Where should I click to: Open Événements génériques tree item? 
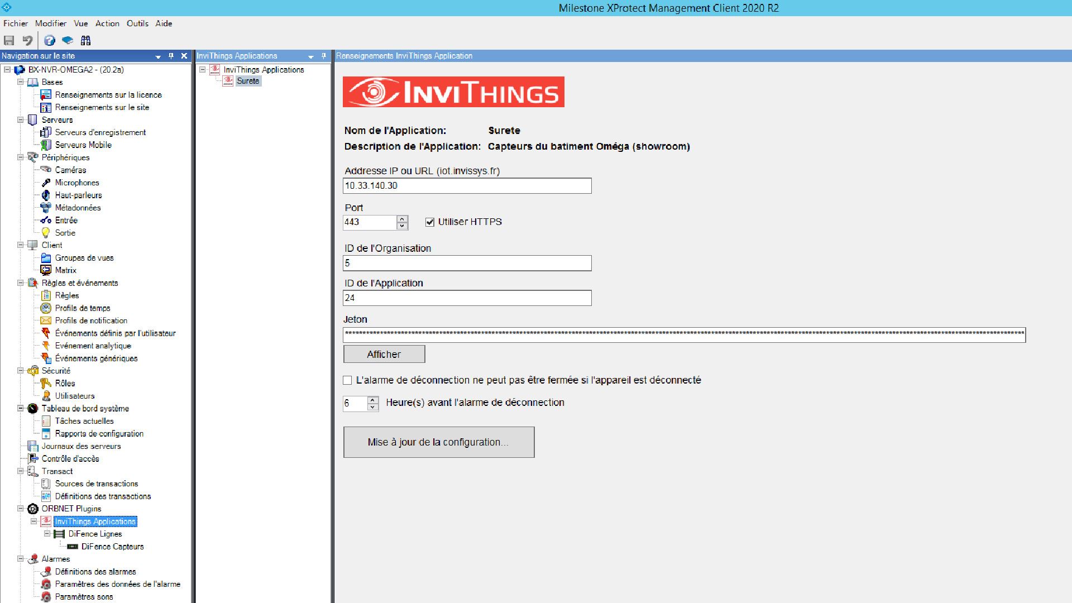tap(96, 358)
